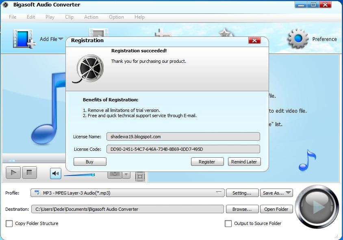Click the Destination path field

[128, 209]
